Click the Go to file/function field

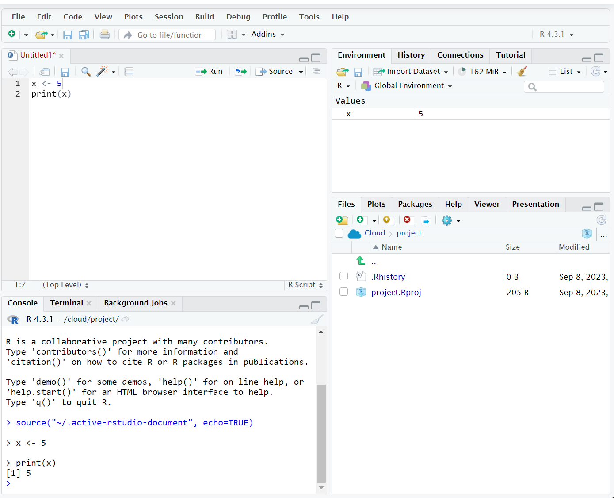pyautogui.click(x=168, y=35)
